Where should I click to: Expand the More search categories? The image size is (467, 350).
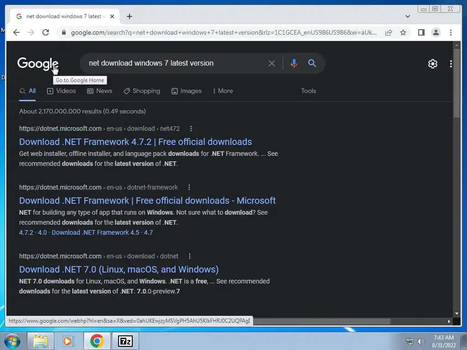coord(223,91)
